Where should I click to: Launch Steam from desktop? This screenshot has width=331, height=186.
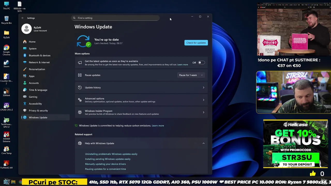6,64
